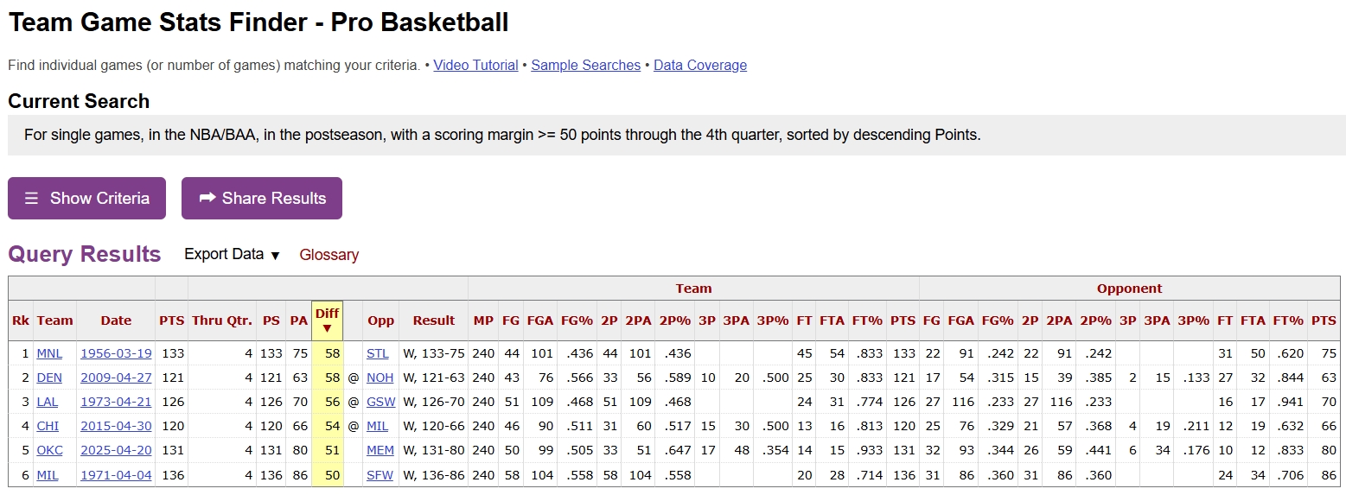Open the GSW opponent link
This screenshot has width=1346, height=495.
tap(380, 402)
